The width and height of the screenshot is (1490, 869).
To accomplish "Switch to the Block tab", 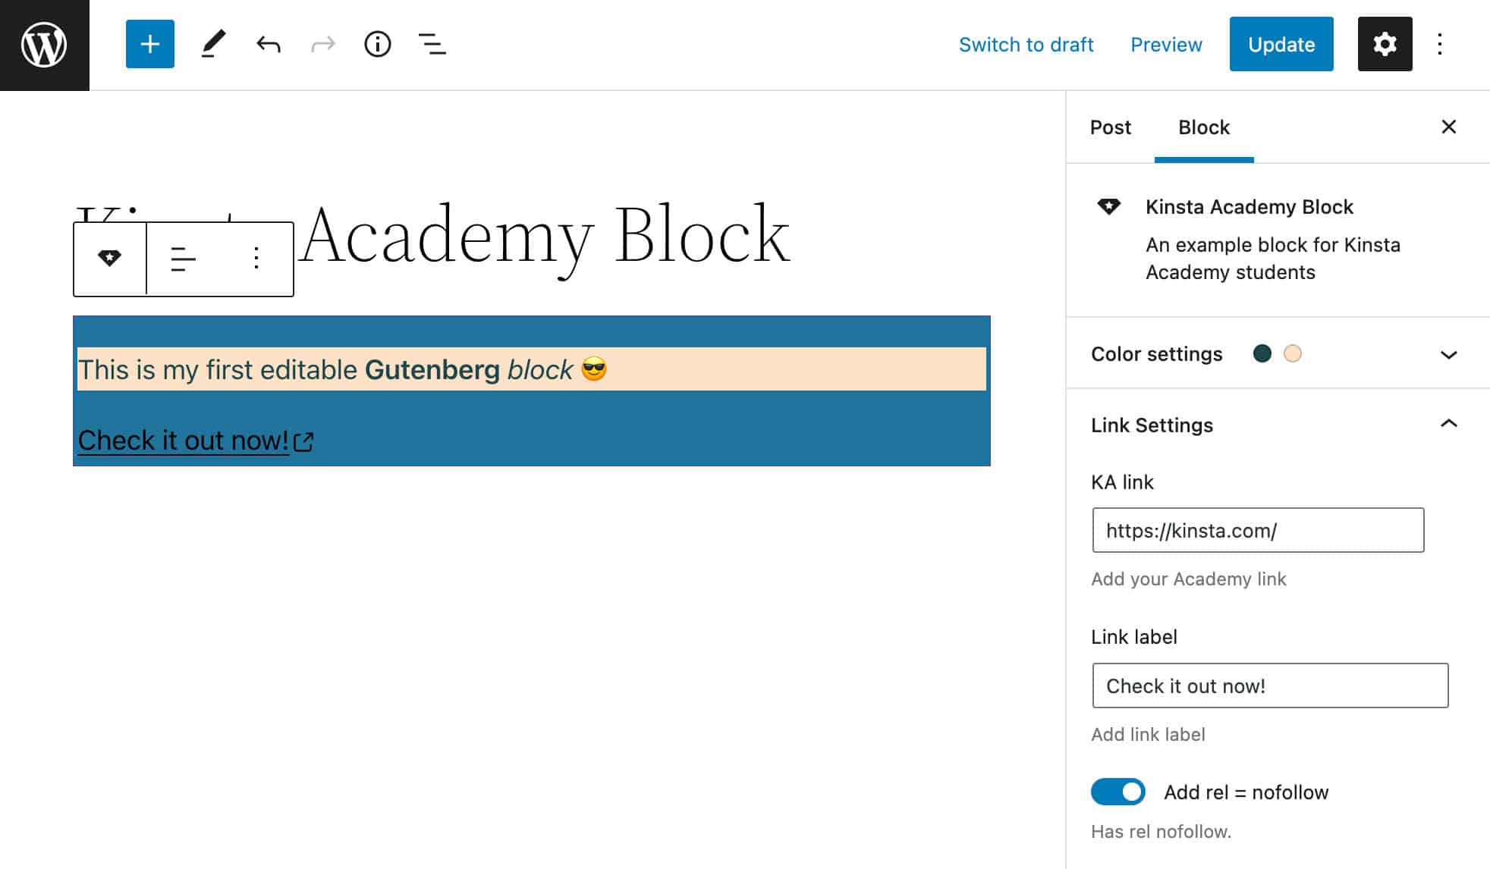I will pyautogui.click(x=1202, y=126).
